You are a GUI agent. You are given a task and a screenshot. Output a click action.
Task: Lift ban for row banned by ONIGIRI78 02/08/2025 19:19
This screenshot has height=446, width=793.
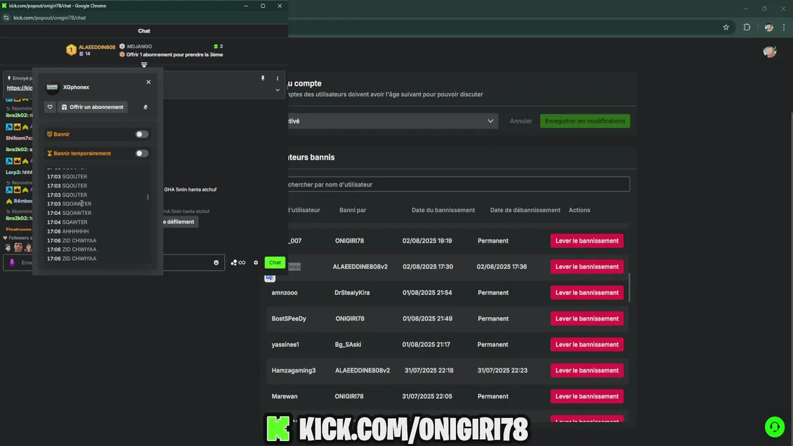(x=587, y=241)
